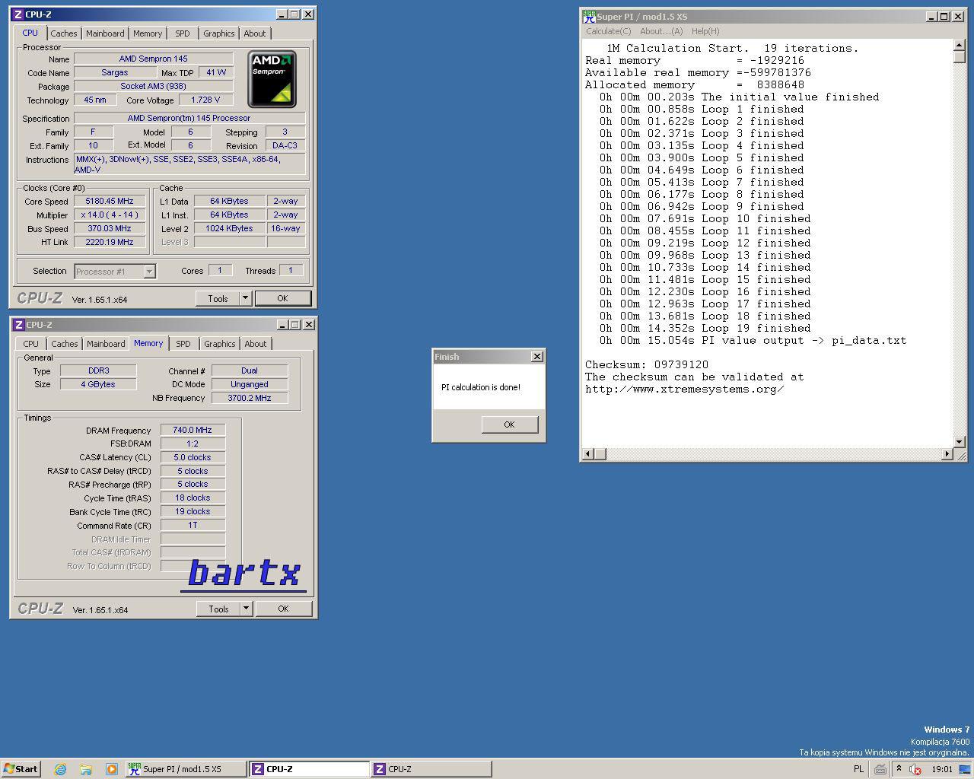Click OK in the lower CPU-Z Memory window
Image resolution: width=974 pixels, height=779 pixels.
pos(283,609)
